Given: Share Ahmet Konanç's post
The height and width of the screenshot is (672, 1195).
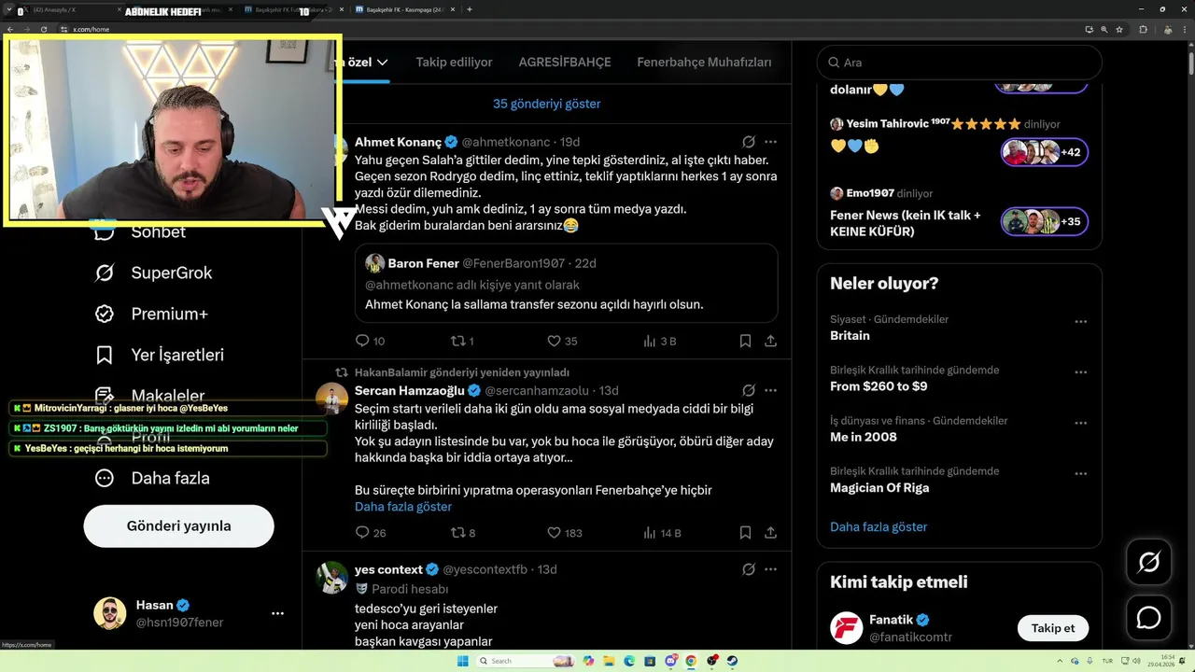Looking at the screenshot, I should click(771, 341).
